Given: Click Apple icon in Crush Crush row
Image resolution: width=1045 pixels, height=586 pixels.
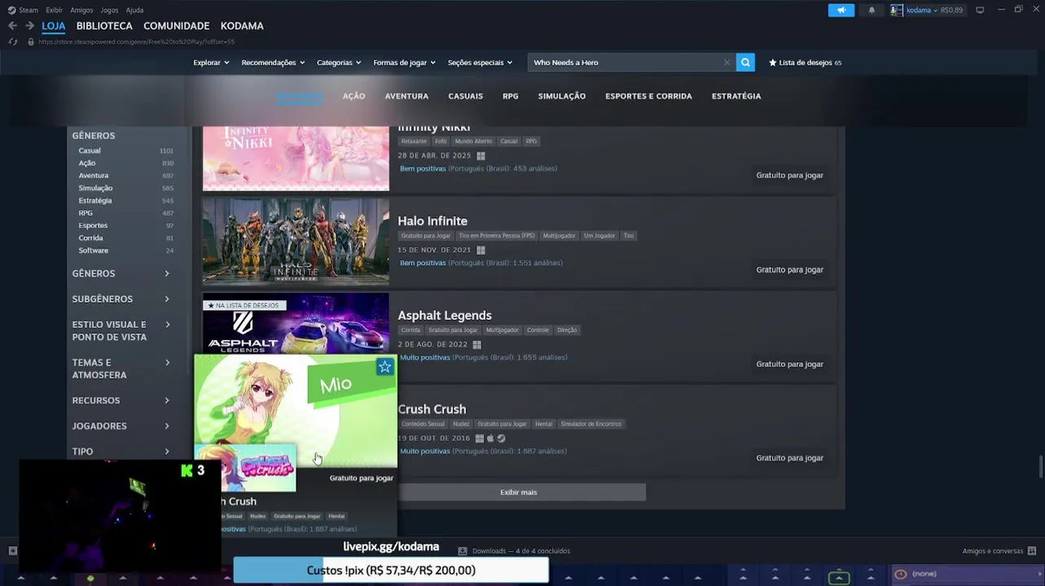Looking at the screenshot, I should point(490,438).
